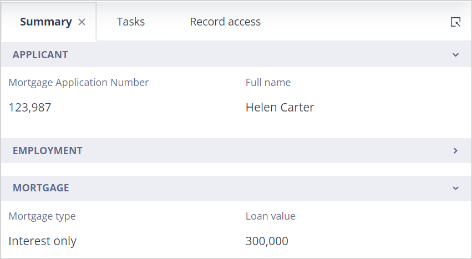Collapse the Applicant section with its chevron
Screen dimensions: 472x259
click(455, 55)
